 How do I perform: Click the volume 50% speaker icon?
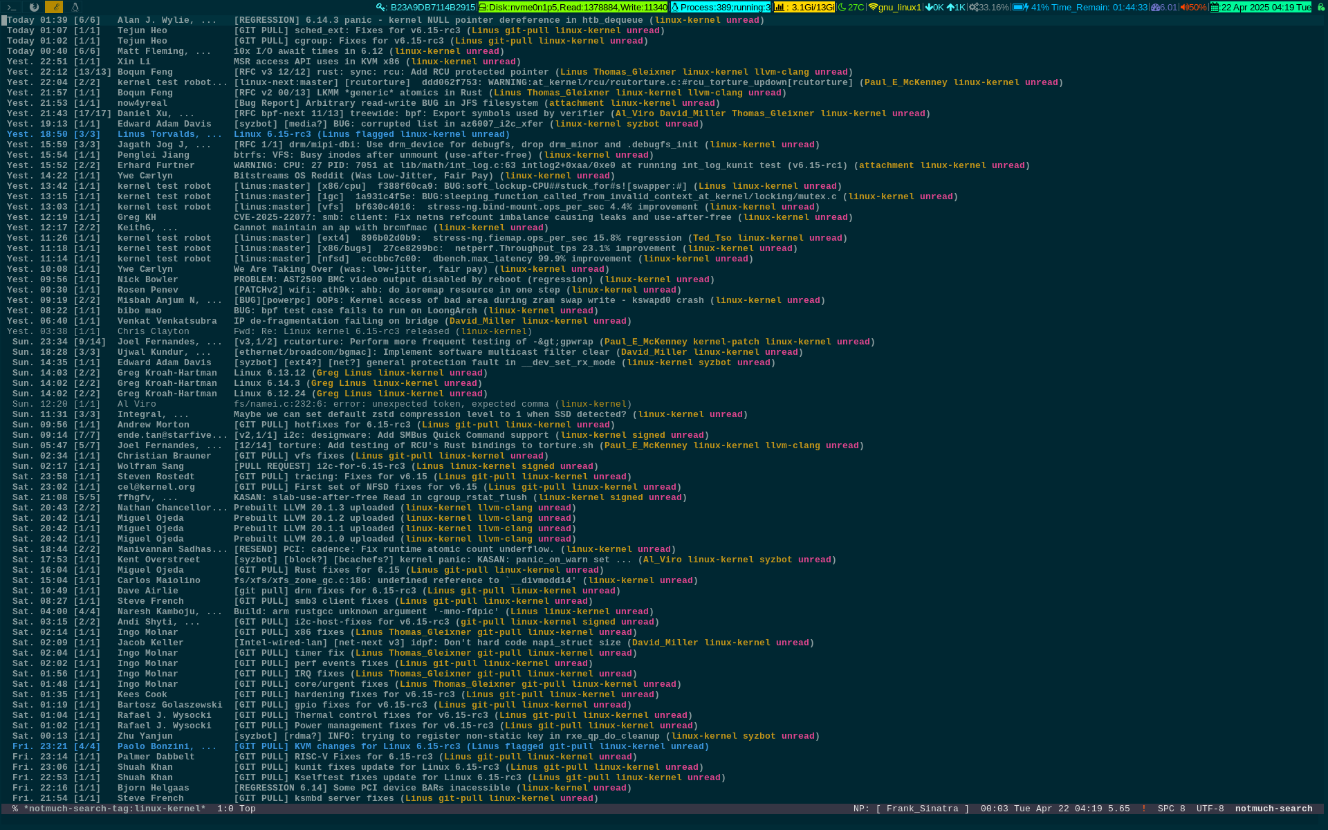1184,8
